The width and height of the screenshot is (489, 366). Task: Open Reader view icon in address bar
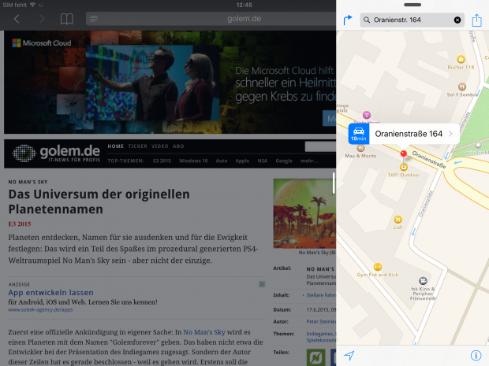tap(94, 19)
